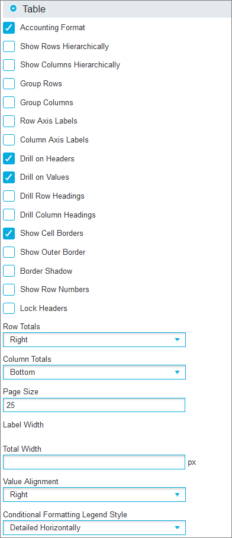Enable Show Columns Hierarchically option
This screenshot has width=232, height=538.
(x=9, y=65)
